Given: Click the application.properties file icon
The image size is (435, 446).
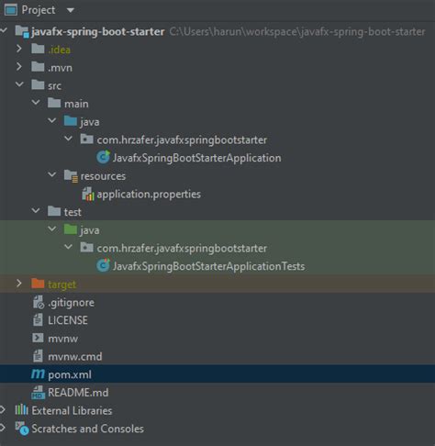Looking at the screenshot, I should click(x=88, y=194).
